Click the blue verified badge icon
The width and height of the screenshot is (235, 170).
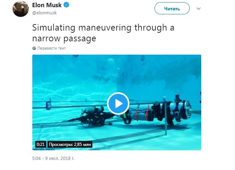coord(66,5)
